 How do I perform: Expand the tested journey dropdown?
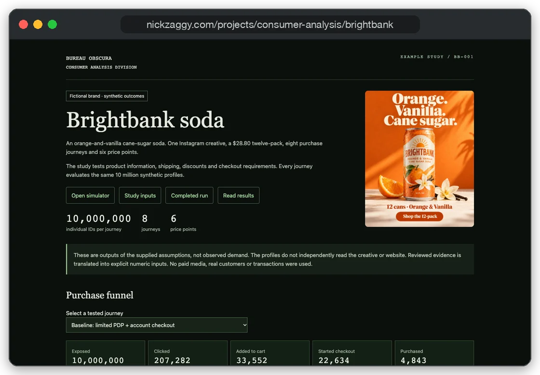pyautogui.click(x=157, y=325)
